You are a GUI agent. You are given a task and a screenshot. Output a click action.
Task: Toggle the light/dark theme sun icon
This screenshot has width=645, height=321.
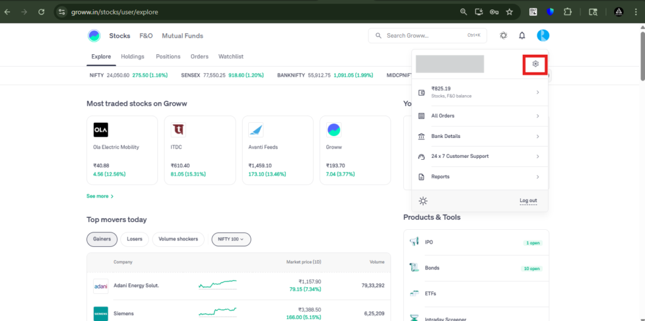pos(423,201)
